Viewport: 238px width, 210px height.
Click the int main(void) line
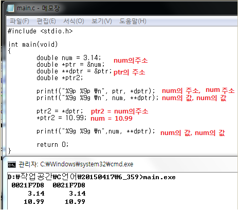point(33,45)
